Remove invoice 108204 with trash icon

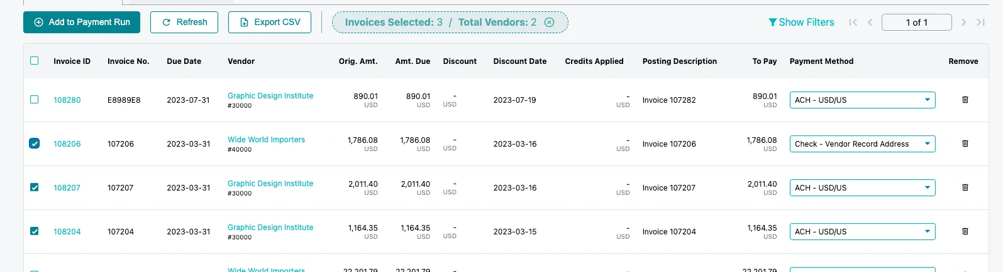pyautogui.click(x=965, y=231)
